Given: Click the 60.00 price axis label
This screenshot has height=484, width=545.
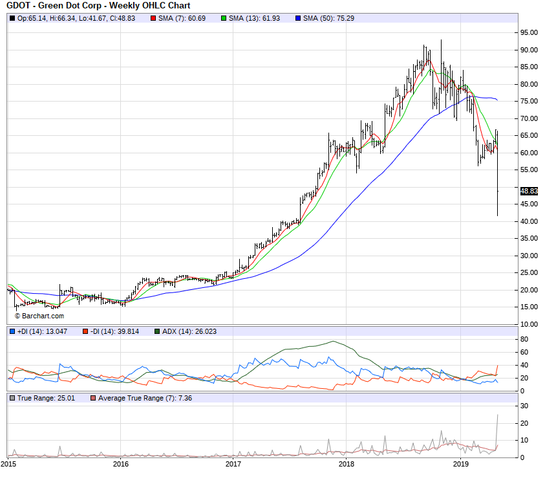Looking at the screenshot, I should 529,153.
